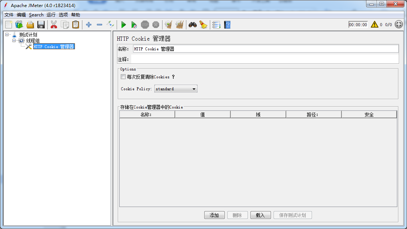This screenshot has width=407, height=229.
Task: Start test without pauses icon
Action: click(134, 25)
